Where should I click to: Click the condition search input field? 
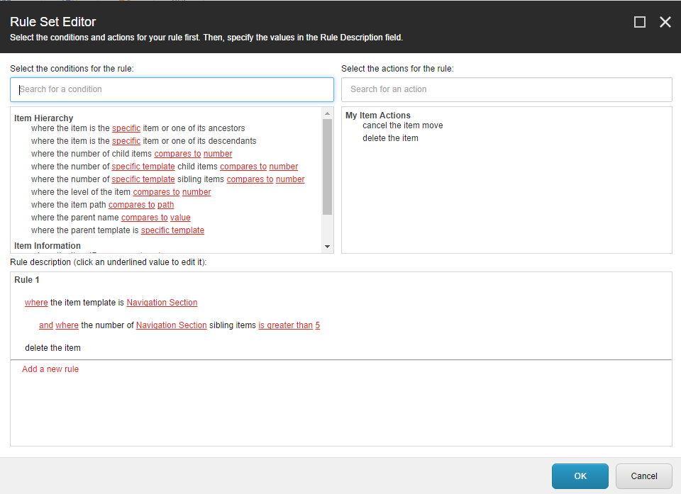170,89
